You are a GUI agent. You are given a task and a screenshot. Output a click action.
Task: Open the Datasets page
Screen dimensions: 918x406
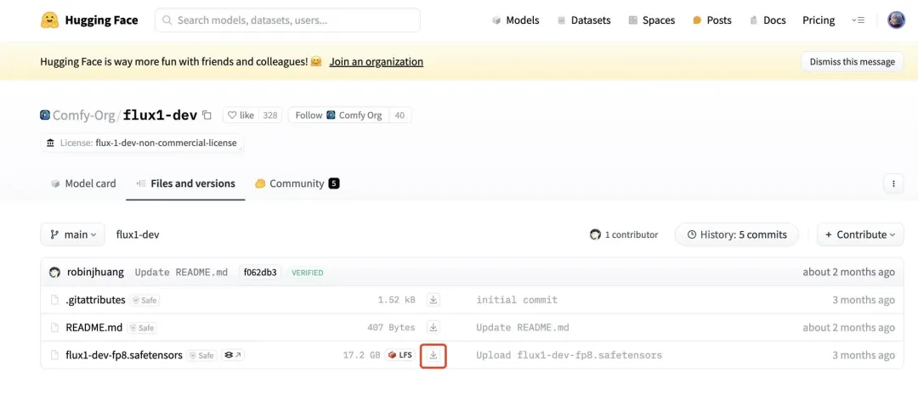(583, 20)
